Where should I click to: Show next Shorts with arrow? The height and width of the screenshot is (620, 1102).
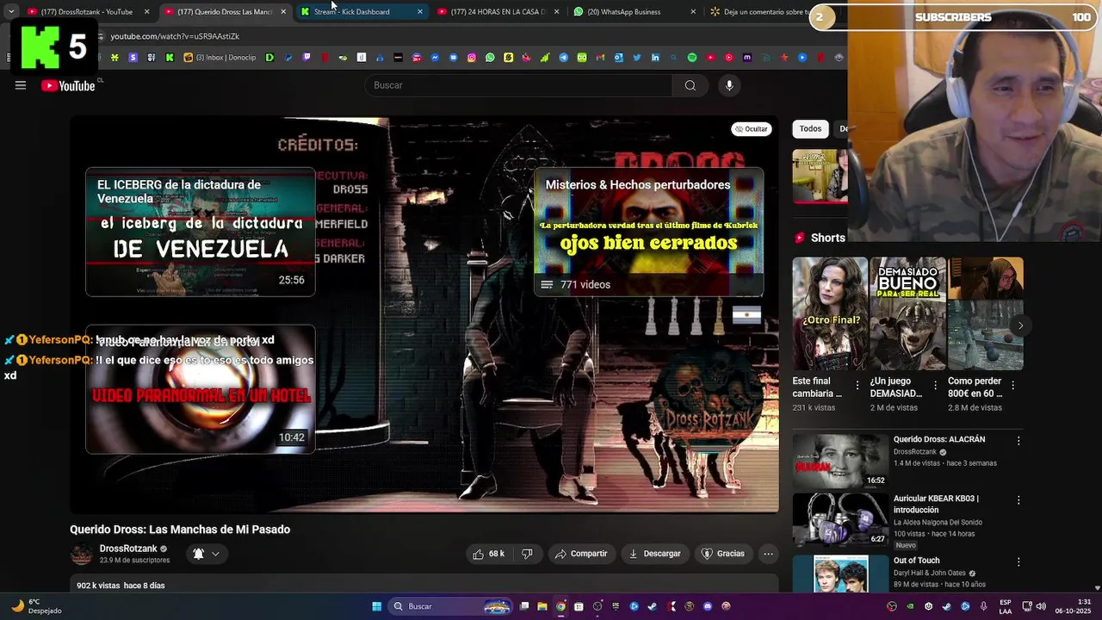click(1020, 325)
